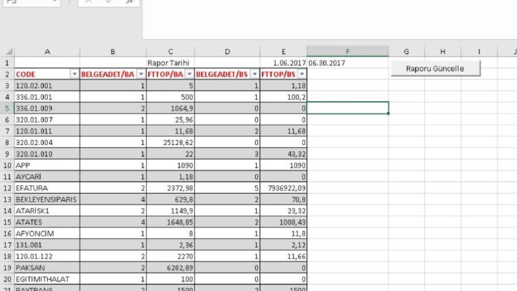Image resolution: width=517 pixels, height=291 pixels.
Task: Open the FTTOP/BA filter dropdown
Action: point(189,74)
